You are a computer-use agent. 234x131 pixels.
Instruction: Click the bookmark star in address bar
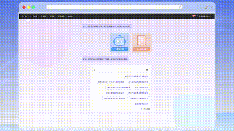[x=180, y=7]
